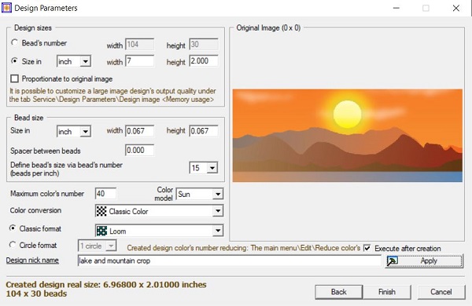
Task: Toggle Execute after creation checkbox
Action: click(367, 248)
